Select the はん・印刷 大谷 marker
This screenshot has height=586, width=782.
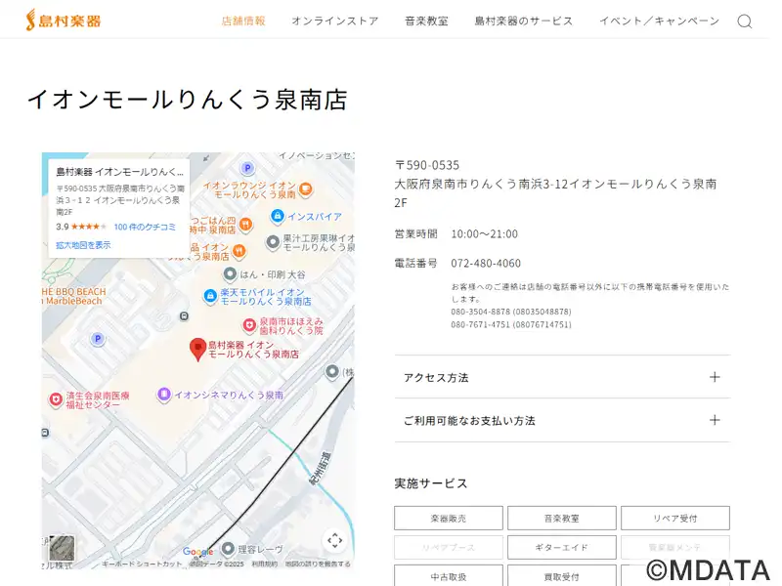pyautogui.click(x=230, y=274)
